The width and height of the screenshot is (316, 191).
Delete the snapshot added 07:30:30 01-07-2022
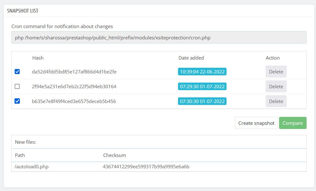click(276, 101)
